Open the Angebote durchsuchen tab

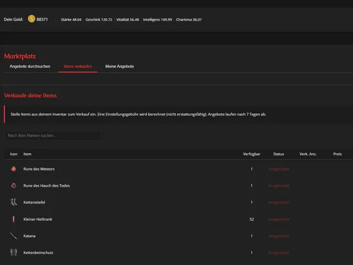click(30, 66)
